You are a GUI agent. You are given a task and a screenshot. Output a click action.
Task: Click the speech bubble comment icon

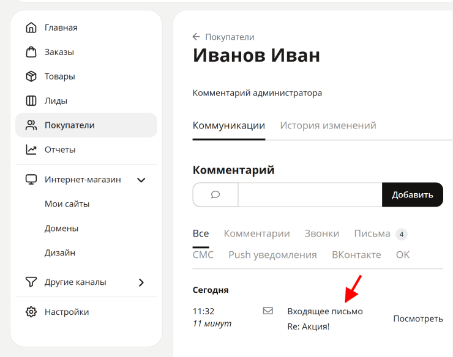click(215, 194)
